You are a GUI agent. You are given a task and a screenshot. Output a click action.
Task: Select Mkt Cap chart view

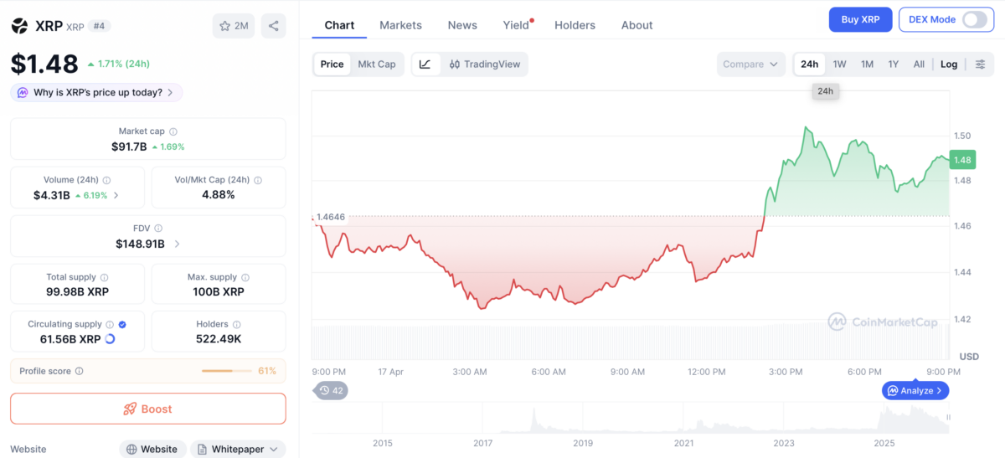pyautogui.click(x=377, y=64)
